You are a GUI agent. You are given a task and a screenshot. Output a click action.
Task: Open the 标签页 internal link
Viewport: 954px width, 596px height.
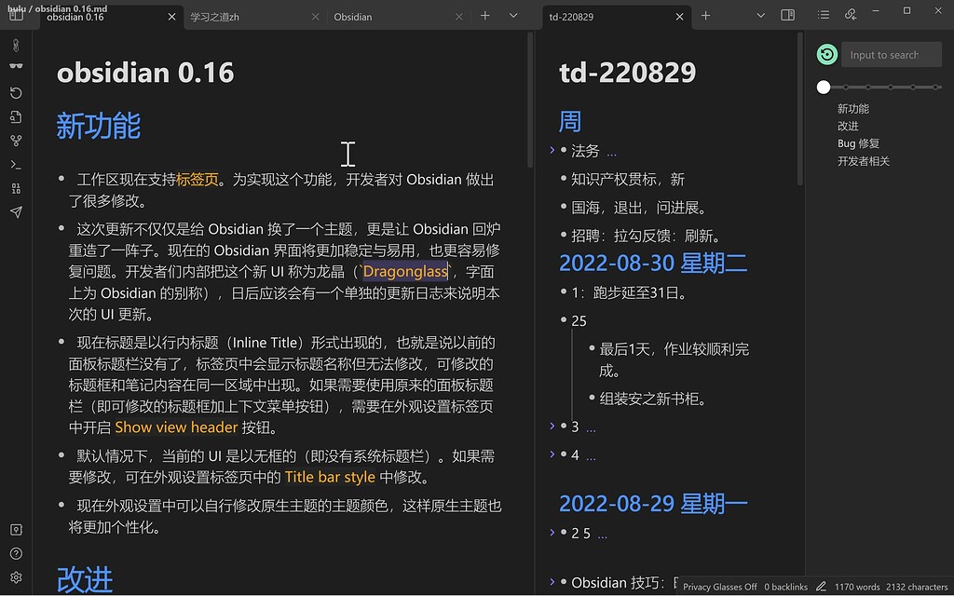click(x=197, y=179)
